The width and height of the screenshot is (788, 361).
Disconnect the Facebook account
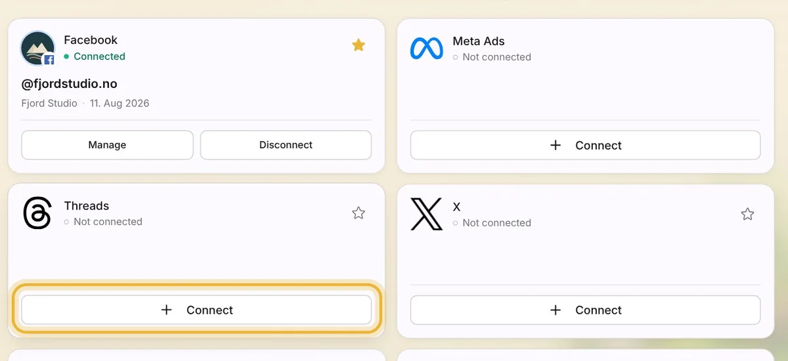pyautogui.click(x=286, y=145)
